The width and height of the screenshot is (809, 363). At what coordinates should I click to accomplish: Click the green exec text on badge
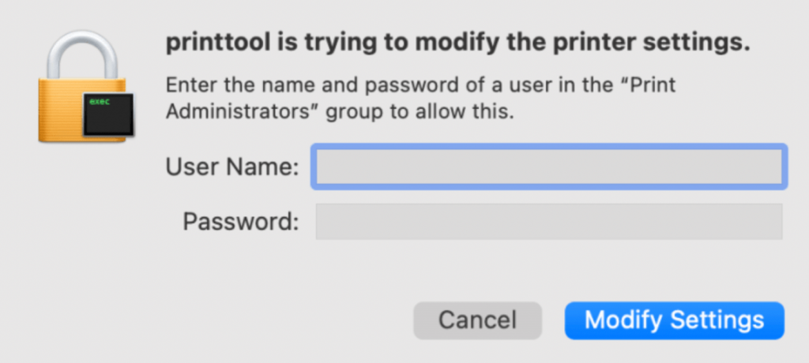[x=99, y=102]
